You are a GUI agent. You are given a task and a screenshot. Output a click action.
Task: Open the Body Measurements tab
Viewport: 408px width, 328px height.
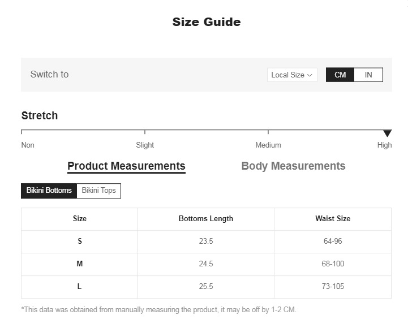pyautogui.click(x=293, y=166)
